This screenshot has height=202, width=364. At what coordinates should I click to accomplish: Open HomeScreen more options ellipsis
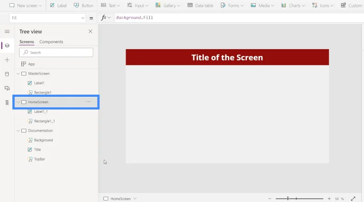point(88,102)
